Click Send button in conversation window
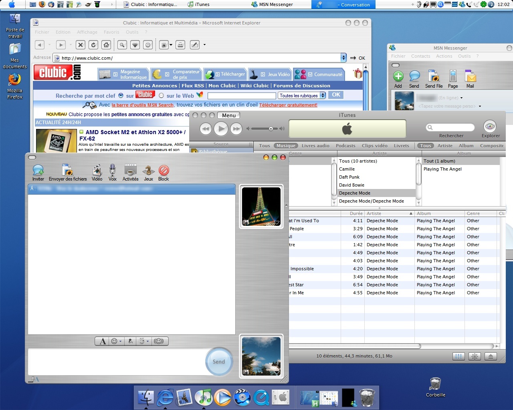 click(x=219, y=362)
